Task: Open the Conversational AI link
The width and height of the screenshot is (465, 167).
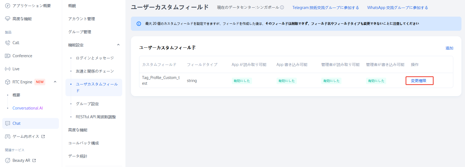Action: click(x=28, y=108)
